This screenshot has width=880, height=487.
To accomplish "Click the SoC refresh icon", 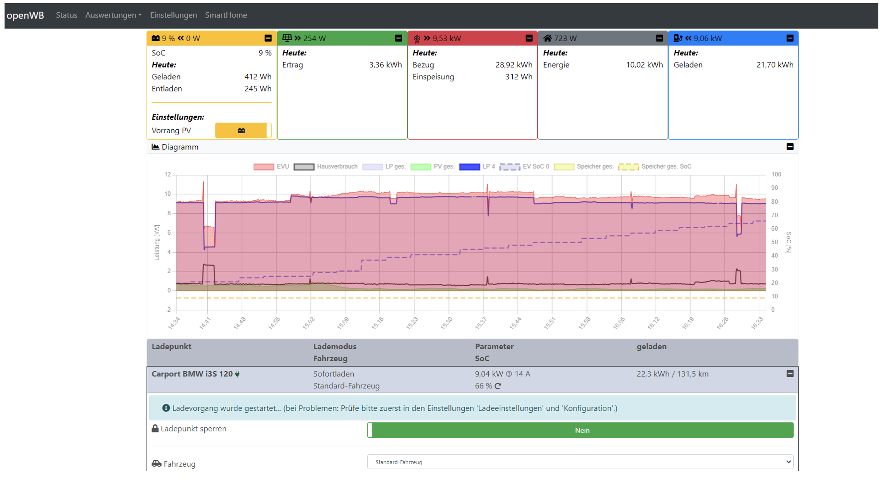I will (498, 386).
